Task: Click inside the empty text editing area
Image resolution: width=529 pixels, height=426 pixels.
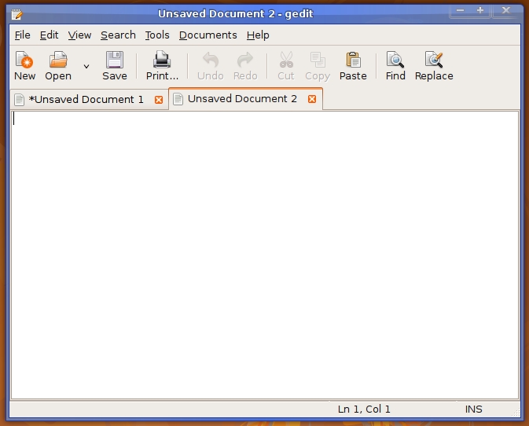Action: coord(265,255)
